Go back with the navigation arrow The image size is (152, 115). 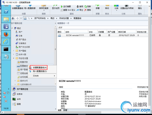click(13, 18)
